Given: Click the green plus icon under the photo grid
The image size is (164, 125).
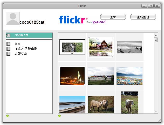Looking at the screenshot, I should (59, 116).
